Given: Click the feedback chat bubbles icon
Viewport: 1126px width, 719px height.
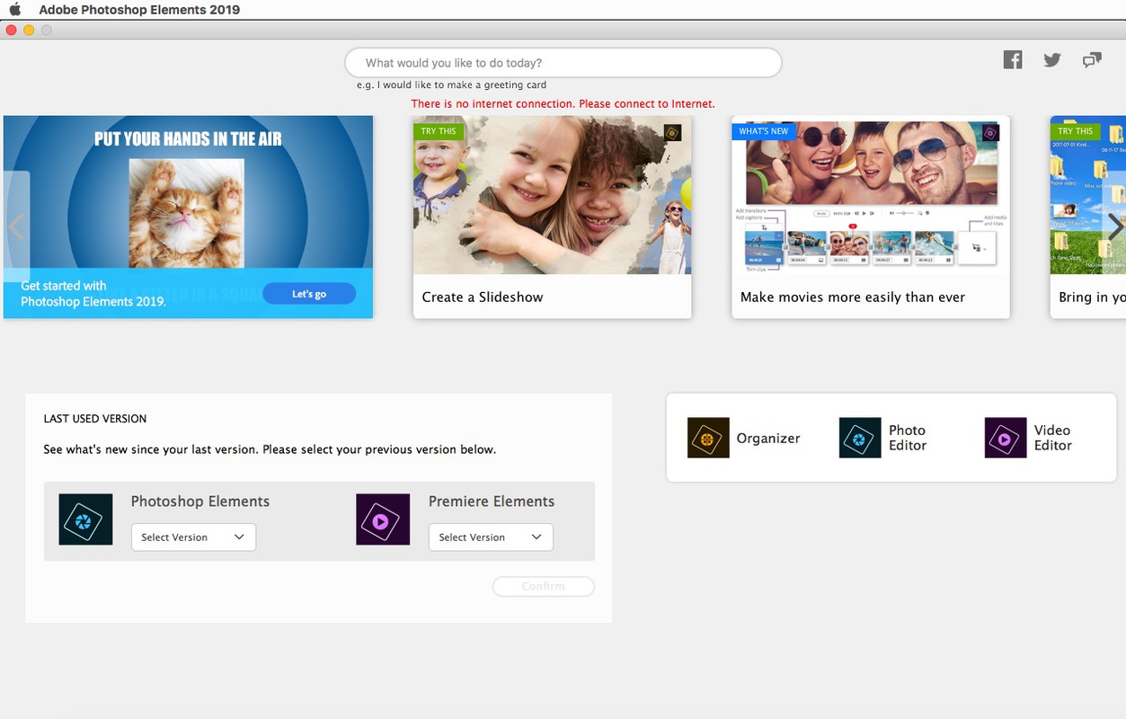Looking at the screenshot, I should tap(1092, 60).
